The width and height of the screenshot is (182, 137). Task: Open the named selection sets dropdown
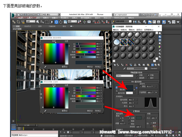[x=123, y=21]
